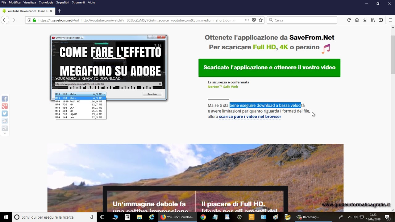The height and width of the screenshot is (222, 395).
Task: Open site information icon in address bar
Action: click(29, 20)
